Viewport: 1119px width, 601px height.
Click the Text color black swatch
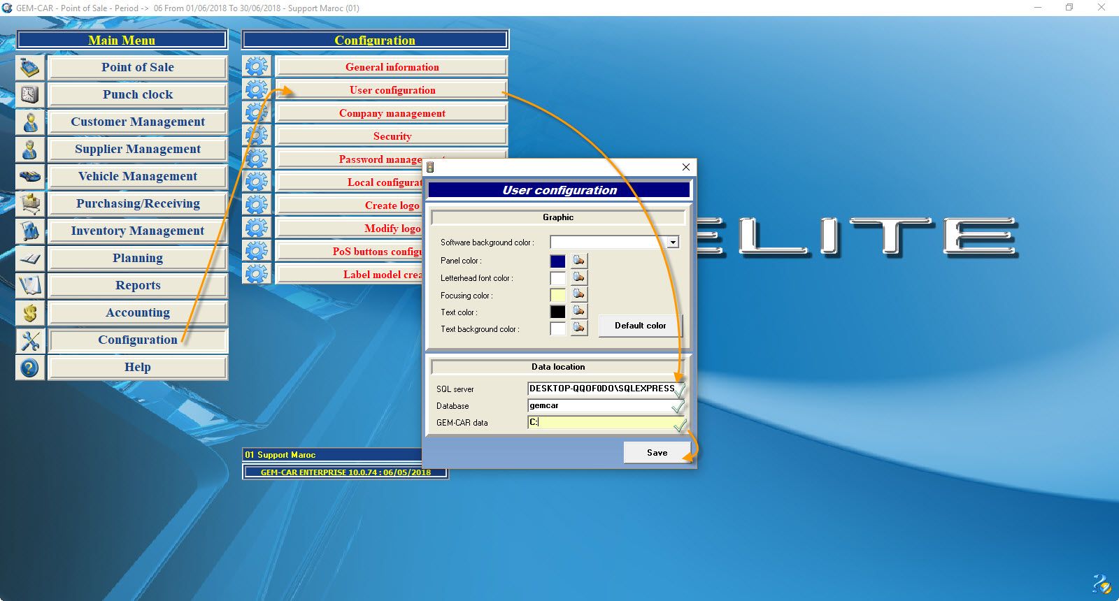[557, 312]
